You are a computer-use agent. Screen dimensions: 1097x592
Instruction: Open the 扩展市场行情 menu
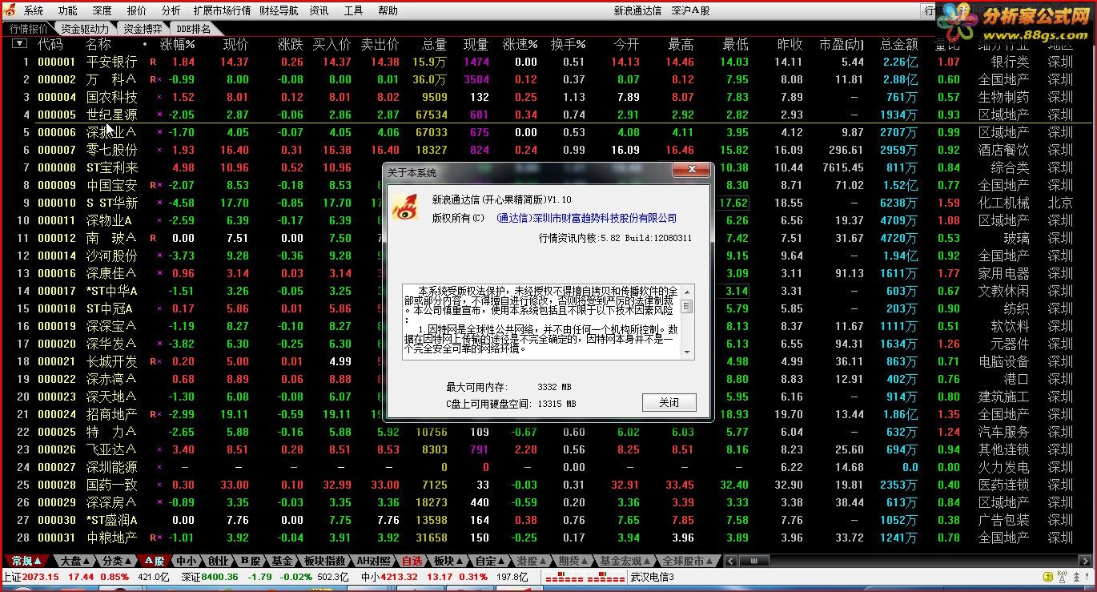pos(222,11)
